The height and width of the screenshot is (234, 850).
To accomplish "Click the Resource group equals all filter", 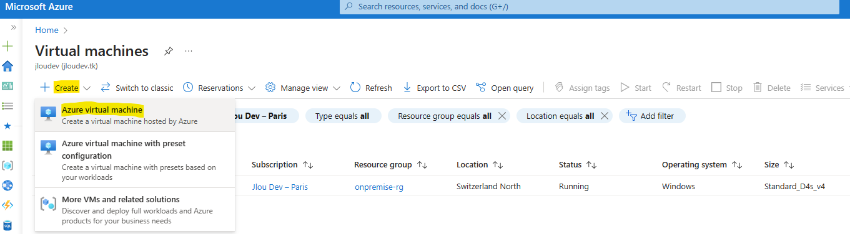I will pyautogui.click(x=445, y=116).
